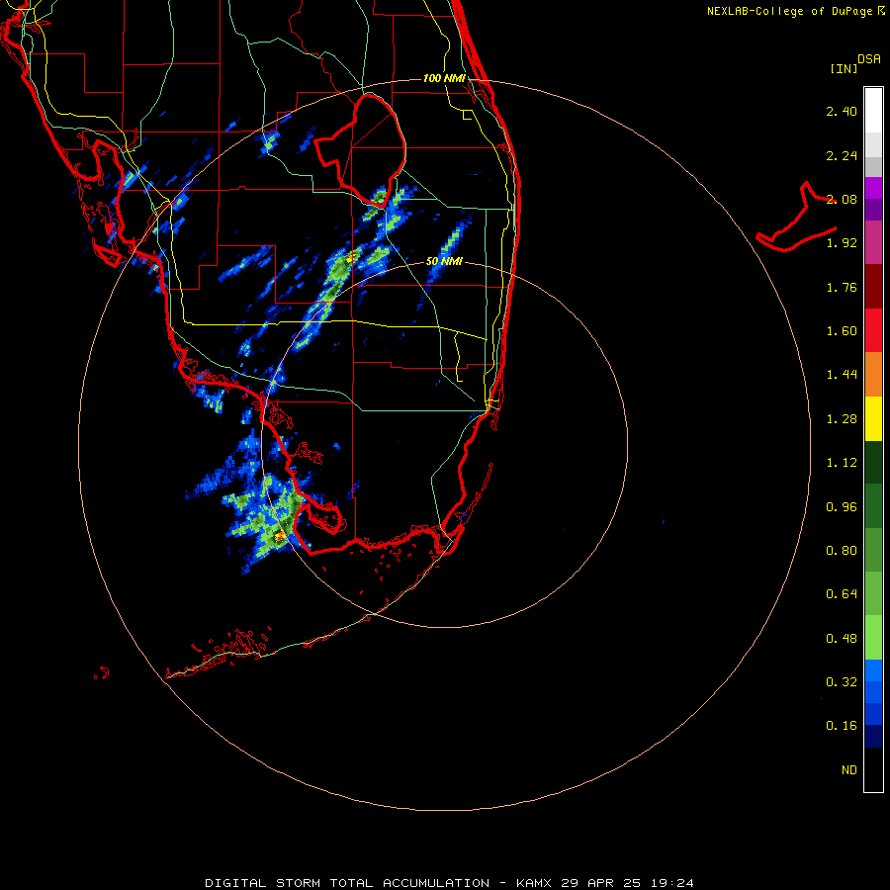The width and height of the screenshot is (890, 890).
Task: Select the 0.64 legend value
Action: tap(842, 594)
